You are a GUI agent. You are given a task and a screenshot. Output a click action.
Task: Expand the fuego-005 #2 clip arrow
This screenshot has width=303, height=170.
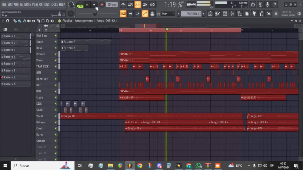coord(117,21)
